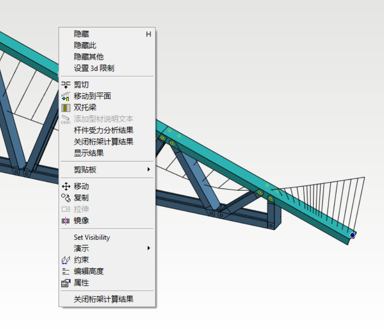Click the 双托梁 striped icon

pyautogui.click(x=66, y=108)
